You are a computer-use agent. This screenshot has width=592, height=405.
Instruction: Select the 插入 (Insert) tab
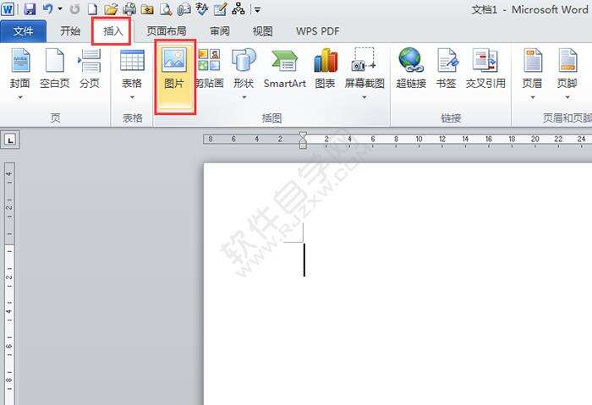tap(112, 31)
